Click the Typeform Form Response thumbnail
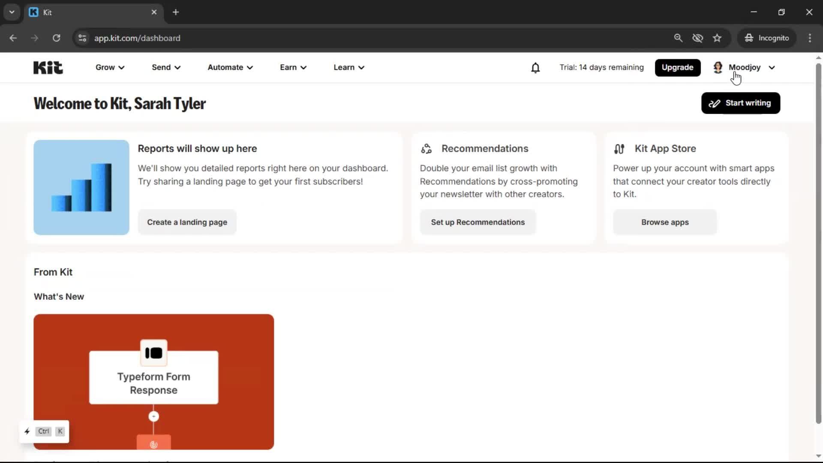The image size is (823, 463). [153, 382]
